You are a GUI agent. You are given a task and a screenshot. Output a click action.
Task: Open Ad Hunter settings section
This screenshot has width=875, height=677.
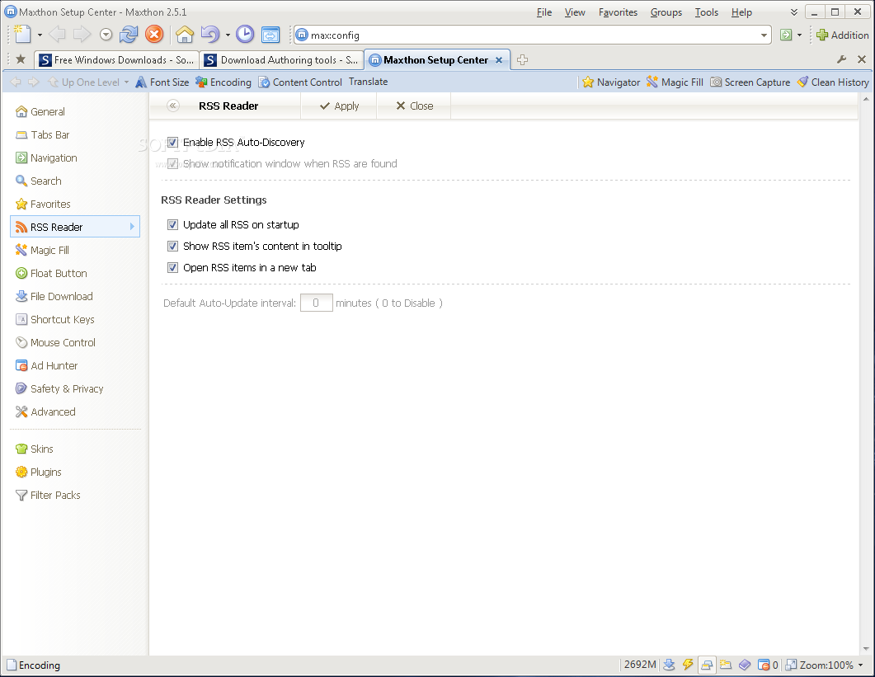(x=75, y=365)
